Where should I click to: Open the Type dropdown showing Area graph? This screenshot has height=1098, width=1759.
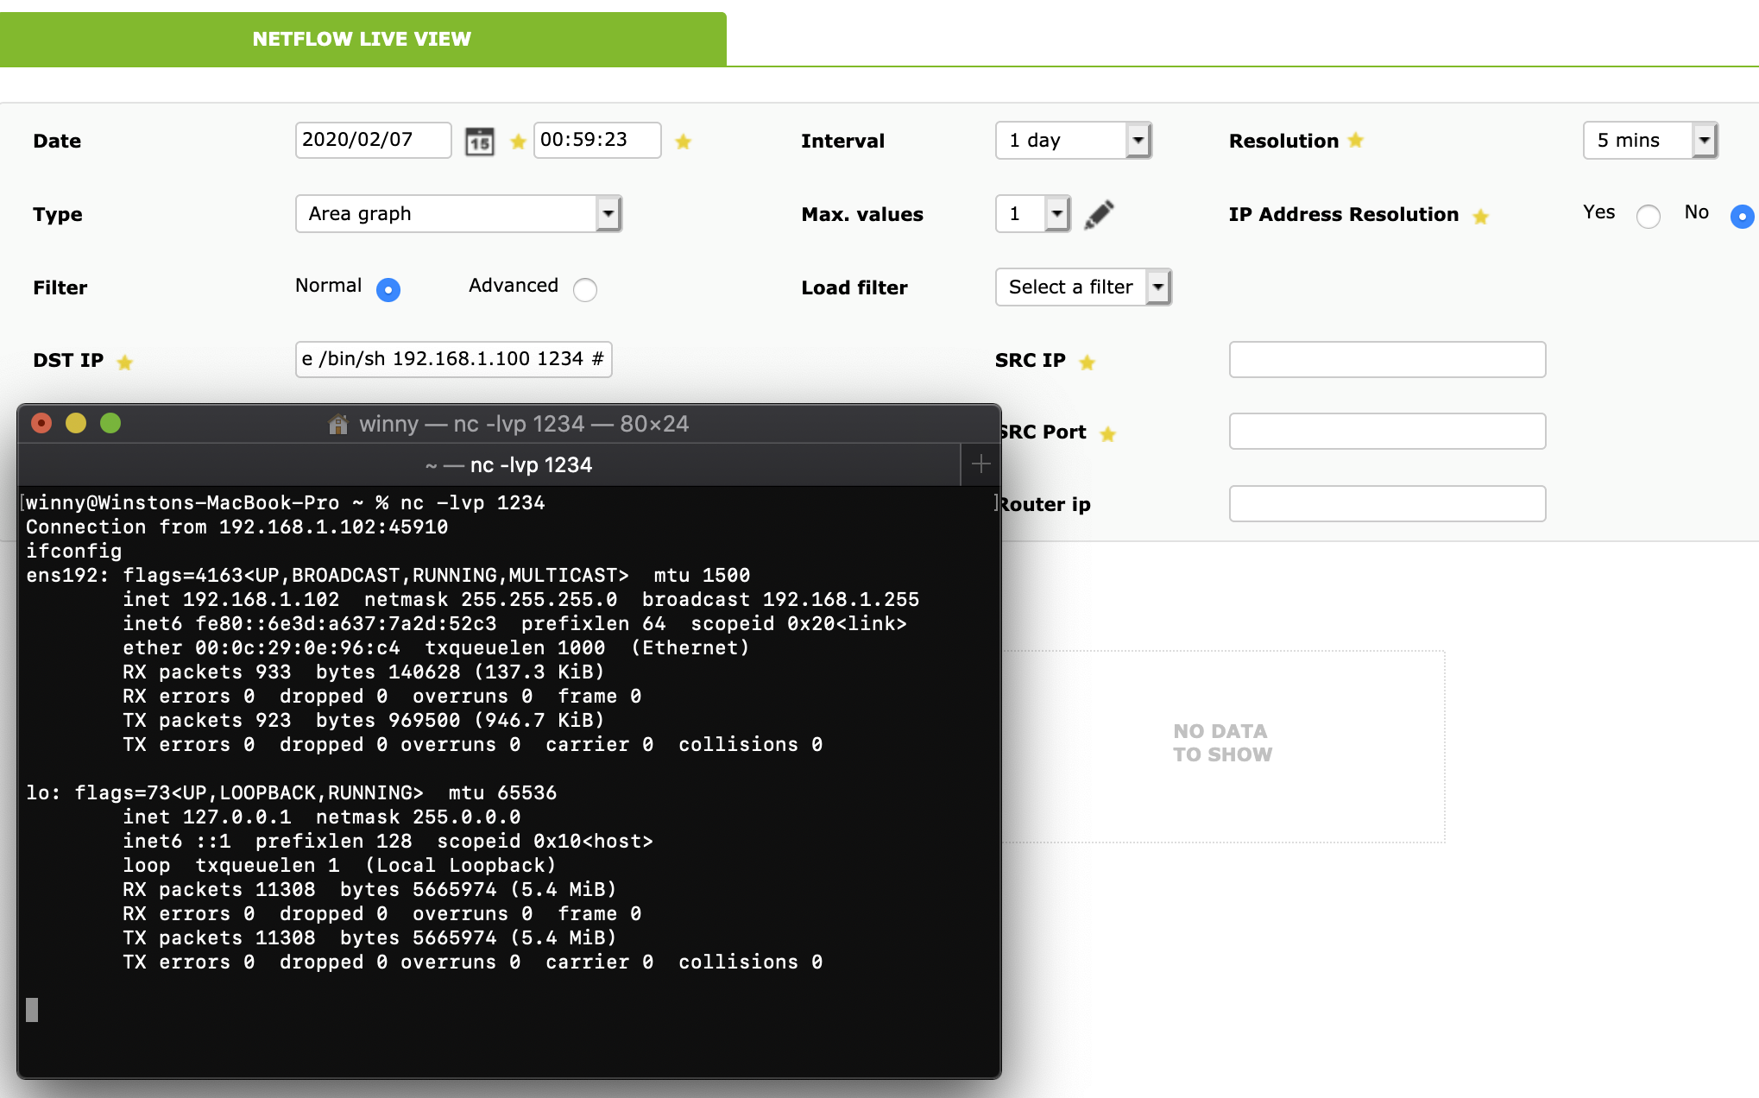coord(458,213)
